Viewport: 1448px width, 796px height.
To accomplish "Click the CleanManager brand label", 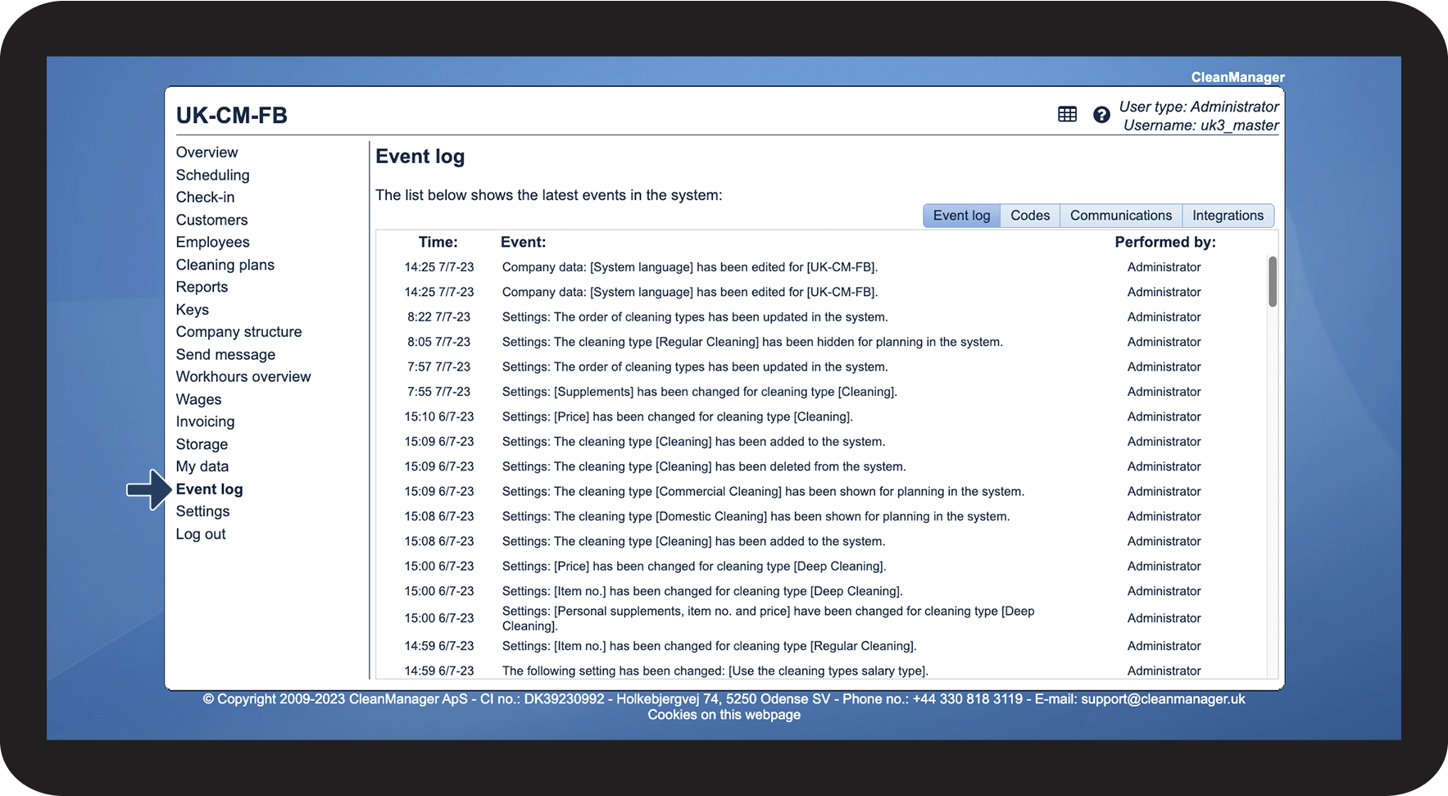I will pos(1237,77).
